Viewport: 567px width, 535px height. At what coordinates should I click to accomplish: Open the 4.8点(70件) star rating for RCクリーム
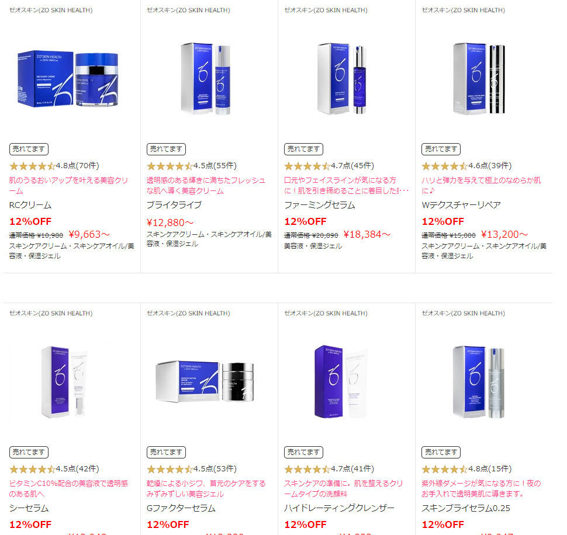point(54,166)
